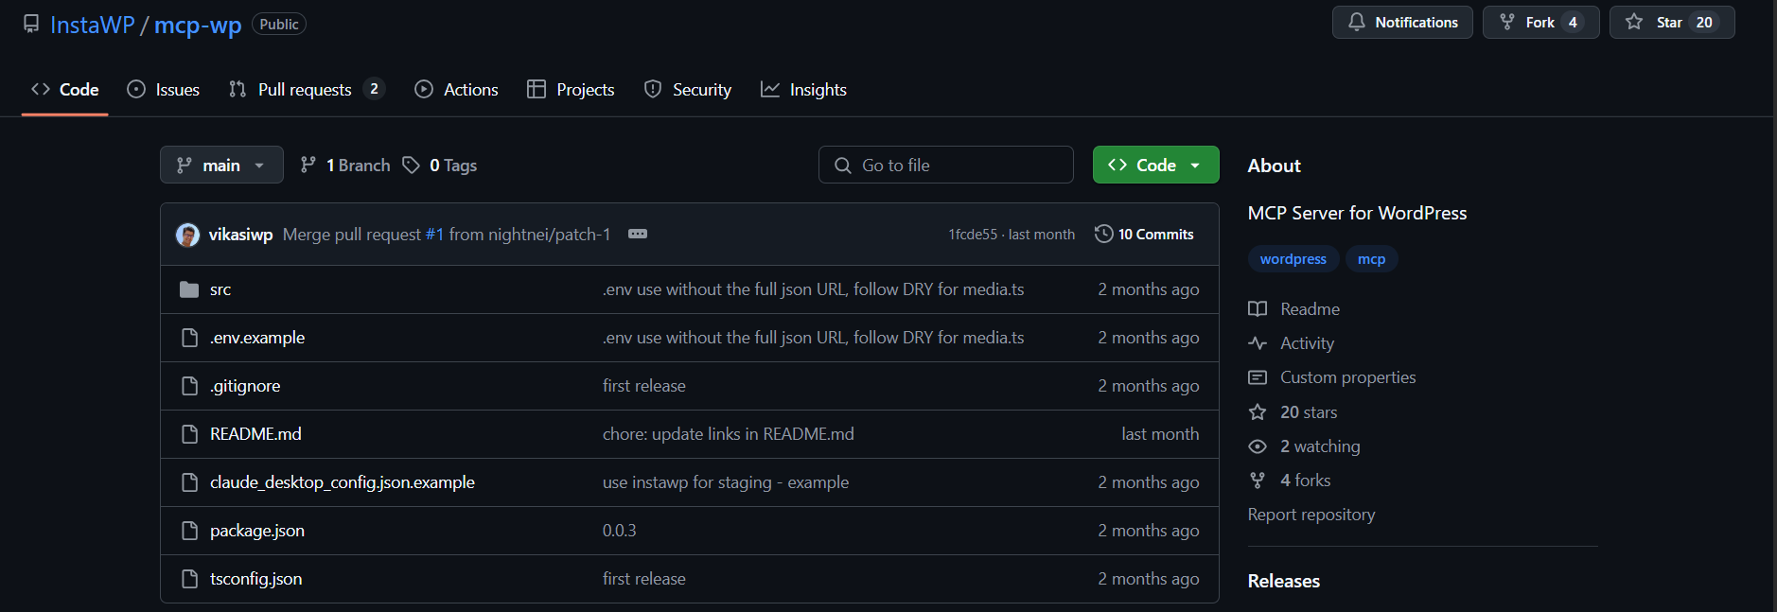
Task: Open Notifications button
Action: coord(1402,22)
